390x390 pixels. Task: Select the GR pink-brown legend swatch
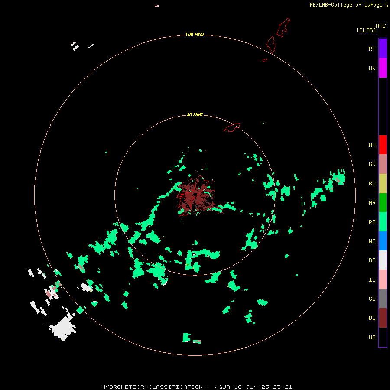click(383, 164)
